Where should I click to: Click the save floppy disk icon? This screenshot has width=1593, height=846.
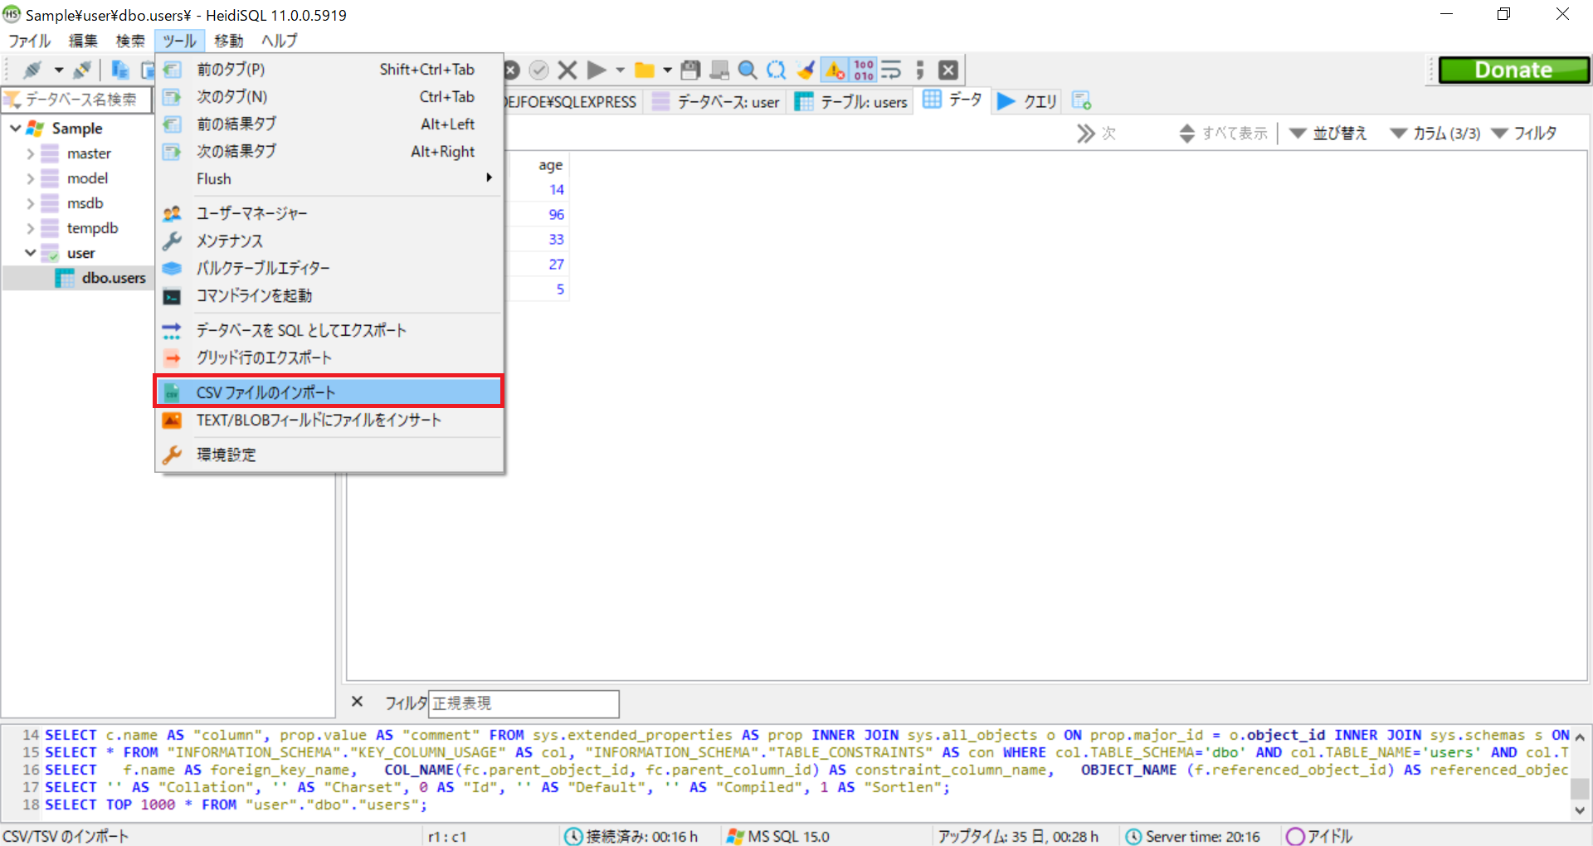pyautogui.click(x=690, y=70)
